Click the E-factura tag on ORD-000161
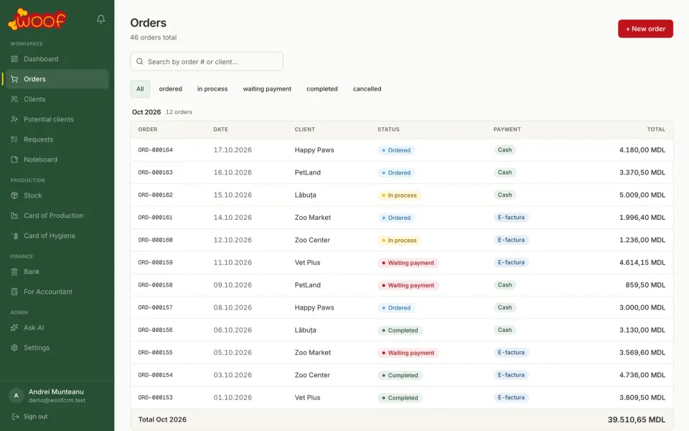Screen dimensions: 689x431 (x=511, y=217)
